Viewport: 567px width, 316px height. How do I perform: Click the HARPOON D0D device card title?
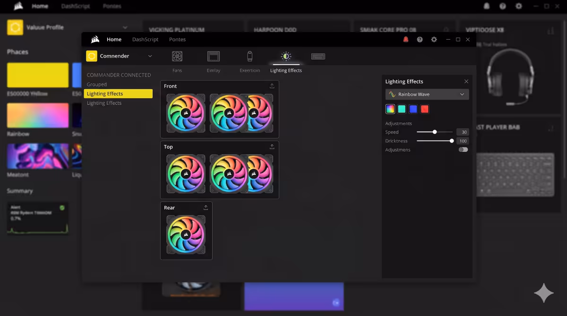275,30
